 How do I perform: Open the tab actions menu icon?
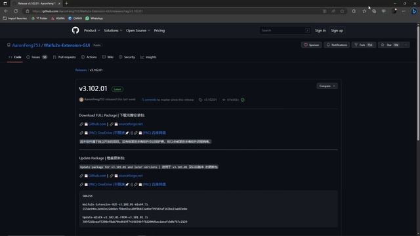[x=5, y=3]
